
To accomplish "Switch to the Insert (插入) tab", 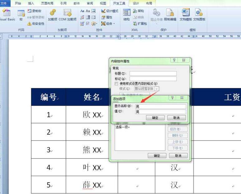I will [31, 3].
